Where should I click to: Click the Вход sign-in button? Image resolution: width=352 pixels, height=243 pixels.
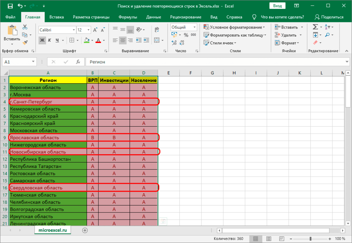[x=277, y=6]
